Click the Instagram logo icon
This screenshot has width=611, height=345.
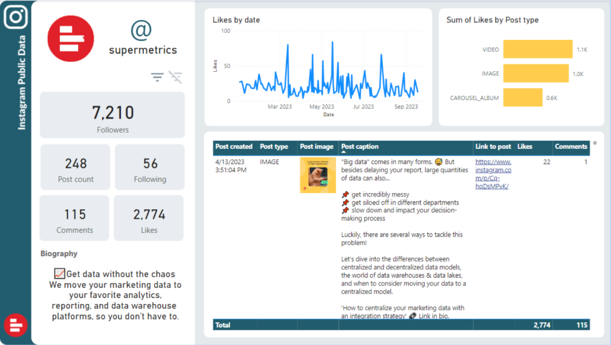16,16
